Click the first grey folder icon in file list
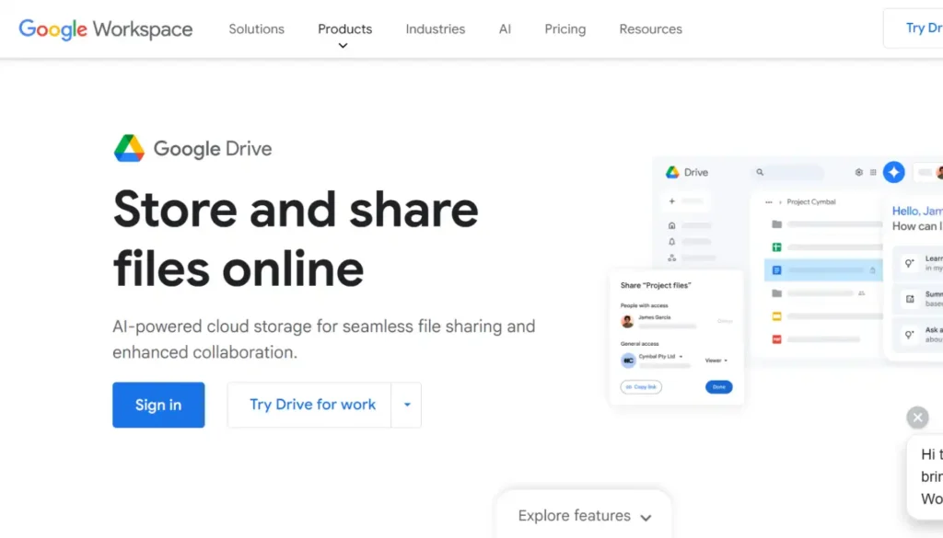This screenshot has width=943, height=538. click(777, 224)
